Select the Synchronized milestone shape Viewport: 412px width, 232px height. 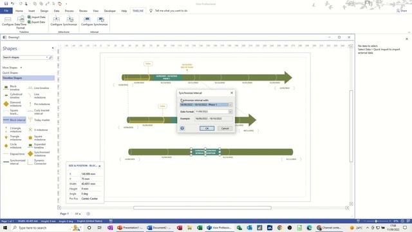tap(39, 153)
